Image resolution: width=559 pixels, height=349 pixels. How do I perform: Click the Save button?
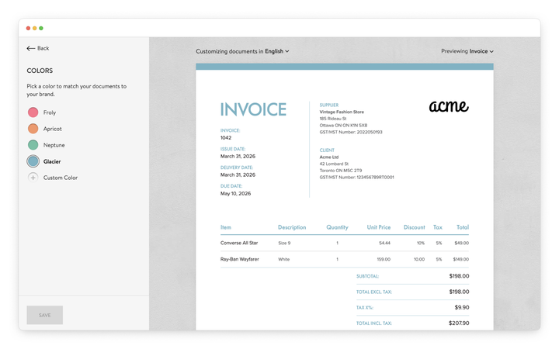(45, 315)
